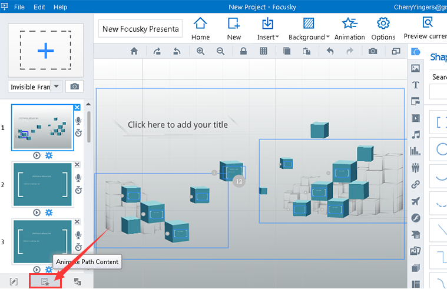This screenshot has width=447, height=289.
Task: Open the Music insert panel
Action: click(416, 135)
